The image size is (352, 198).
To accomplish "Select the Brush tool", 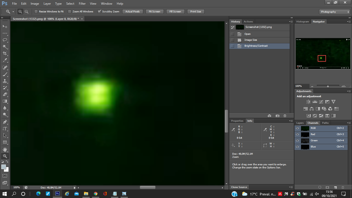I will point(5,74).
